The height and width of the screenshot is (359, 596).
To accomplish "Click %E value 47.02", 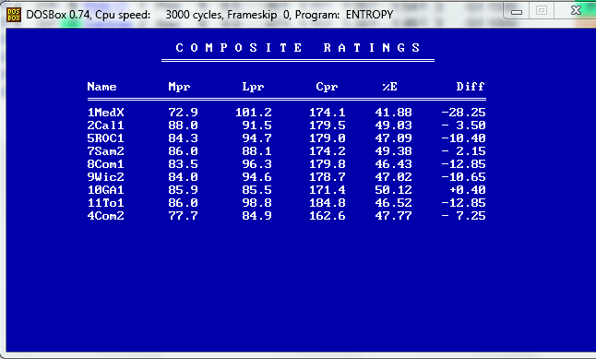I will tap(393, 177).
